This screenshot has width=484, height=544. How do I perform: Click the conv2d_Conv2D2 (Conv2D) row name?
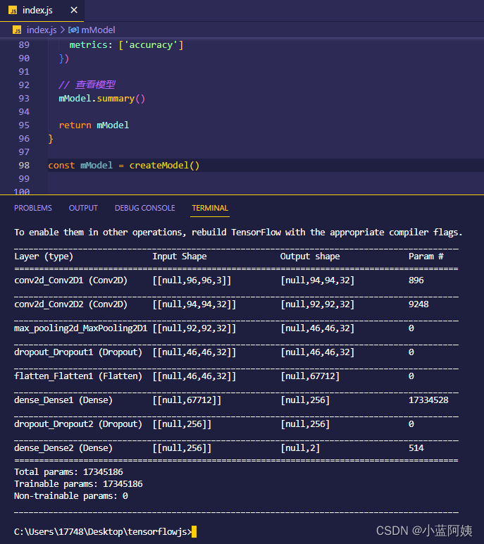pyautogui.click(x=70, y=304)
